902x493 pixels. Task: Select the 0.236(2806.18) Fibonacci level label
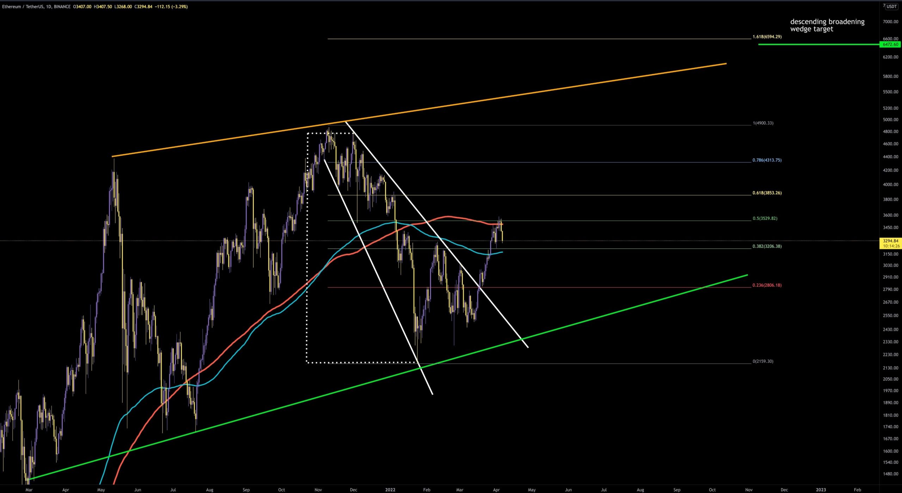pos(767,285)
